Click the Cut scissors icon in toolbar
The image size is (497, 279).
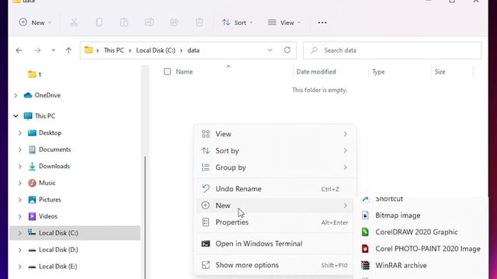pyautogui.click(x=74, y=22)
